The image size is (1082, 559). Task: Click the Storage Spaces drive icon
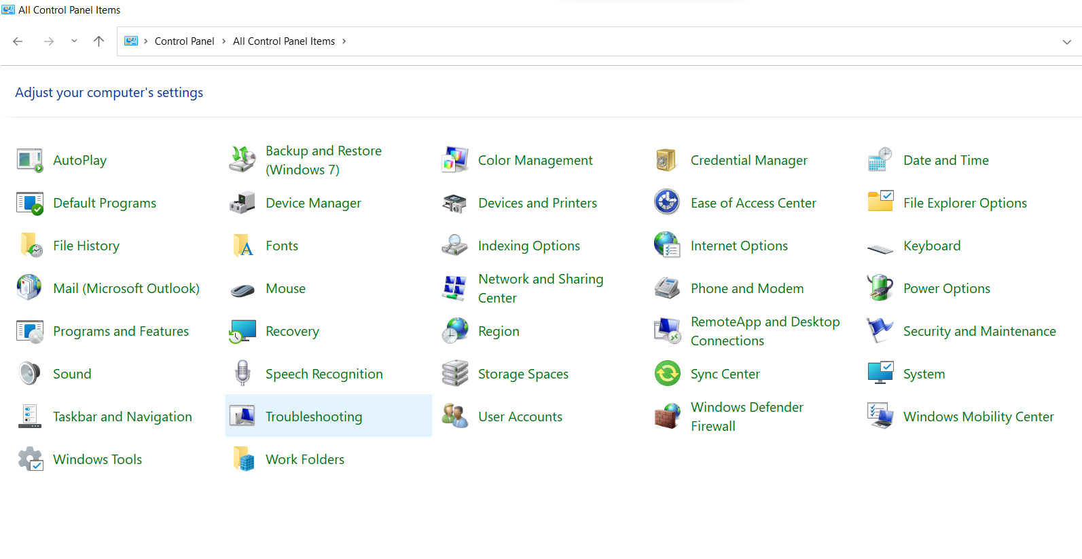pyautogui.click(x=455, y=374)
